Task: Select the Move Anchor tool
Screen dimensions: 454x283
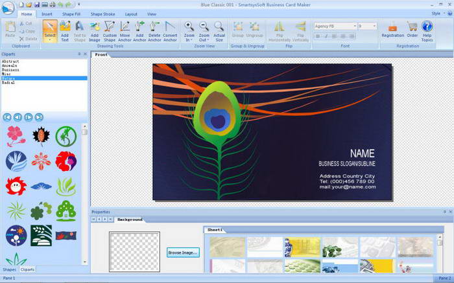Action: point(125,31)
